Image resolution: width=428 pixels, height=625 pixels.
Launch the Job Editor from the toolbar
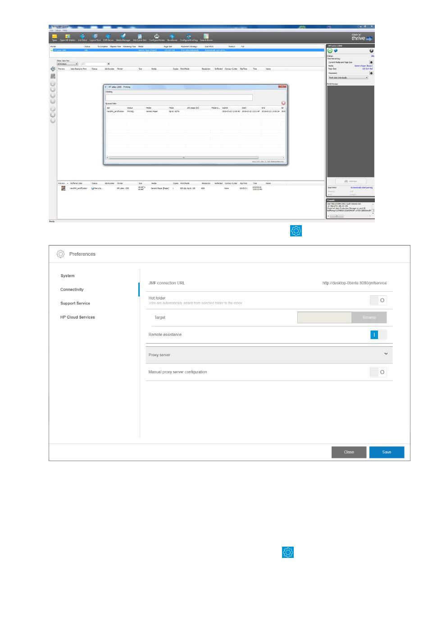(x=82, y=37)
